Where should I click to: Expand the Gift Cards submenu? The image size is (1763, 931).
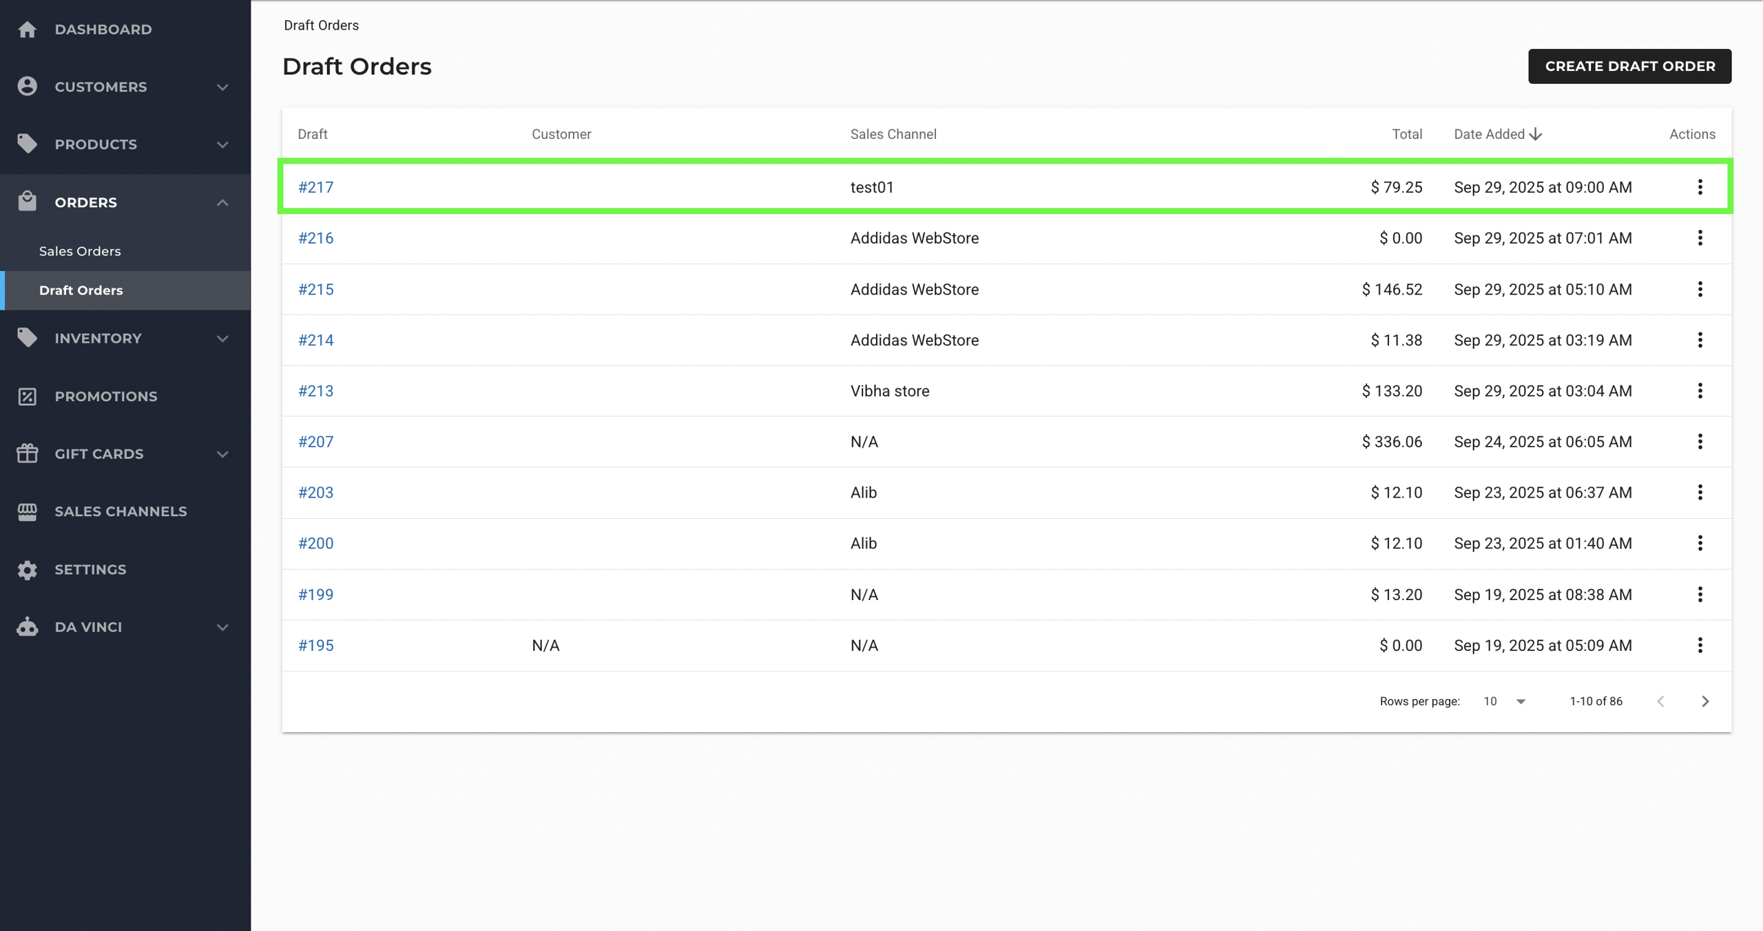pos(222,454)
